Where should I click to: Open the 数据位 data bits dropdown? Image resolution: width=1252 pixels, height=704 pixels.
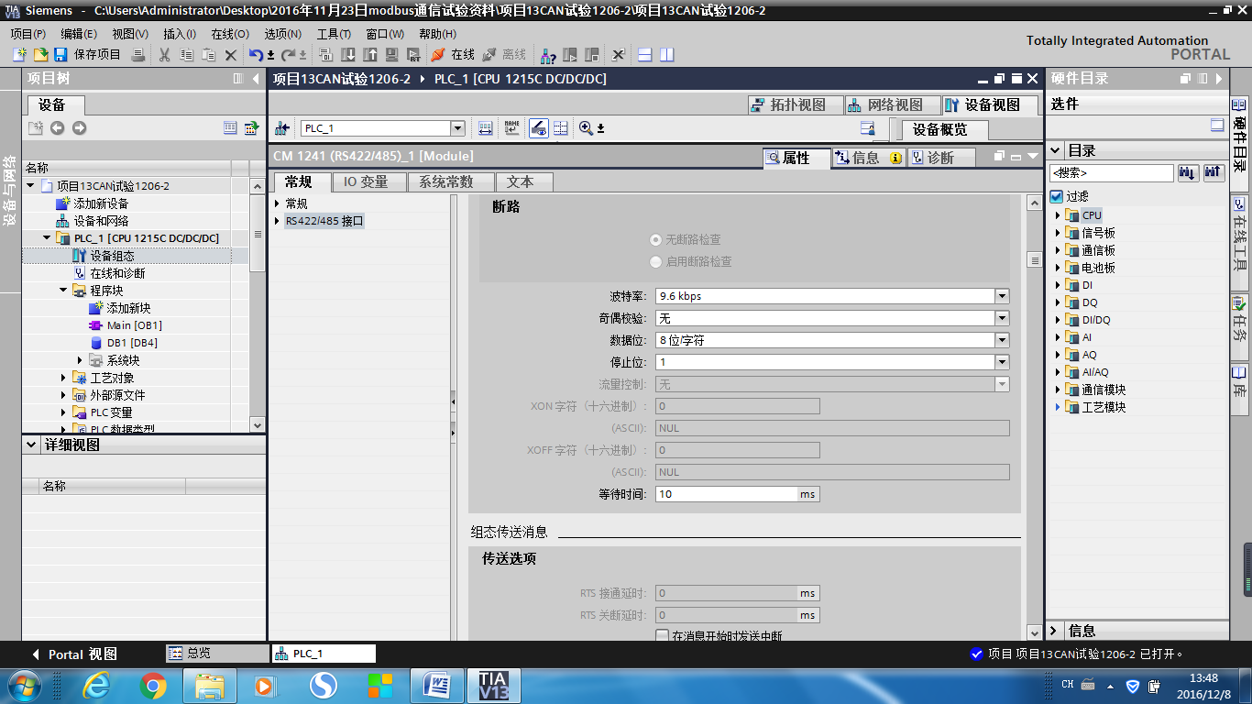tap(1002, 340)
